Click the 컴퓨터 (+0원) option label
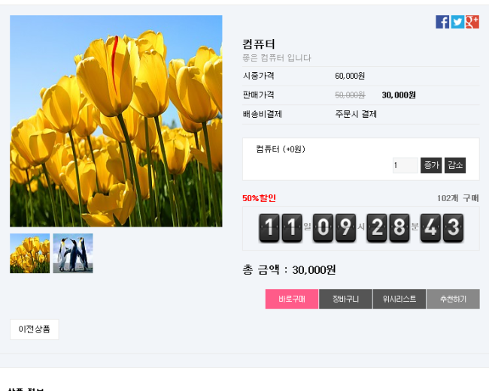This screenshot has width=489, height=391. click(x=281, y=149)
